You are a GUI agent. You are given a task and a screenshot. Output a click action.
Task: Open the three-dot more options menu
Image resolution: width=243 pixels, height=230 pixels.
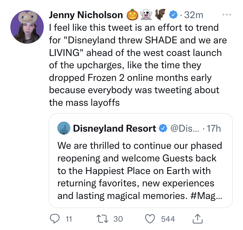(227, 15)
